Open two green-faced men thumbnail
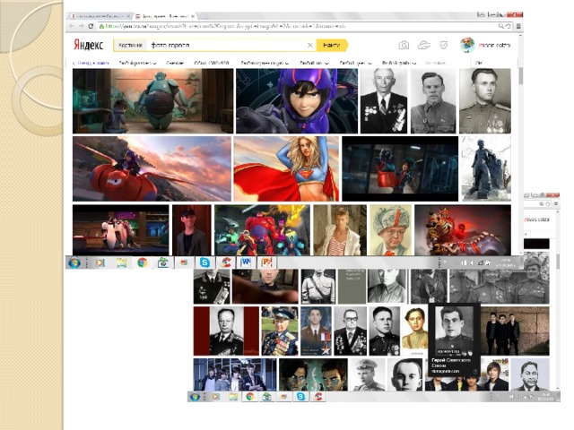Screen dimensions: 574x430 coord(313,374)
